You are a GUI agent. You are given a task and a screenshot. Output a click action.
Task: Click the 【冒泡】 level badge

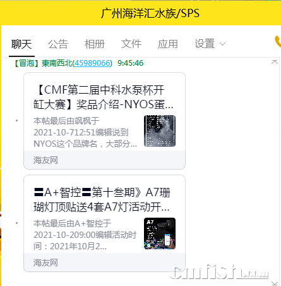pos(27,63)
